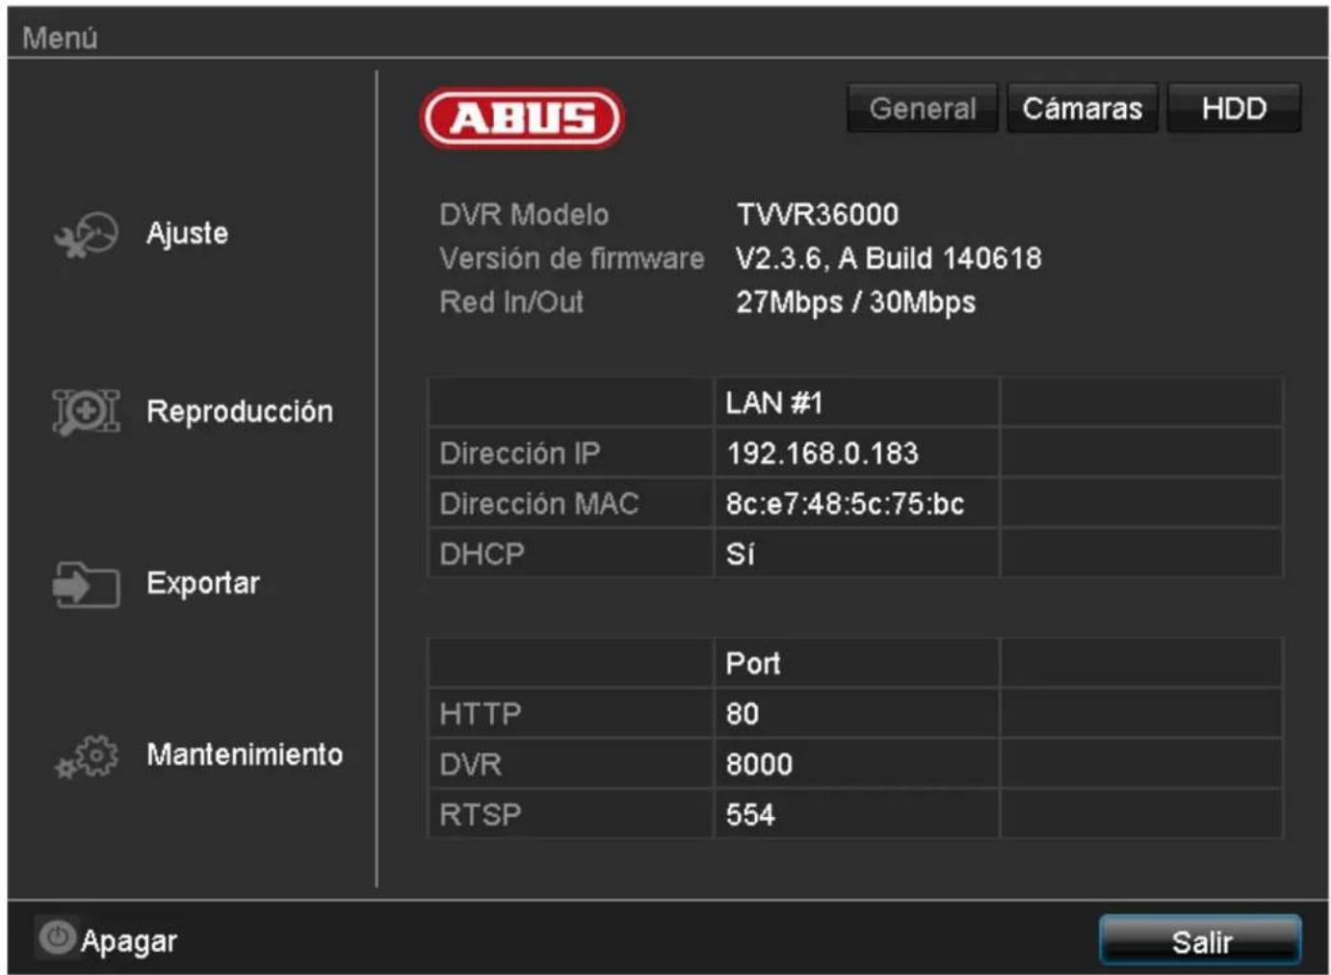Open the Reproducción menu entry
1331x975 pixels.
click(x=240, y=411)
